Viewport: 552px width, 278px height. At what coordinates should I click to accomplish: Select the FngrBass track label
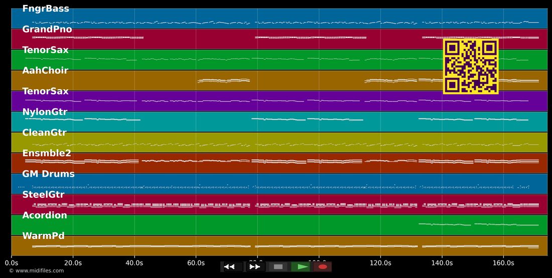46,9
